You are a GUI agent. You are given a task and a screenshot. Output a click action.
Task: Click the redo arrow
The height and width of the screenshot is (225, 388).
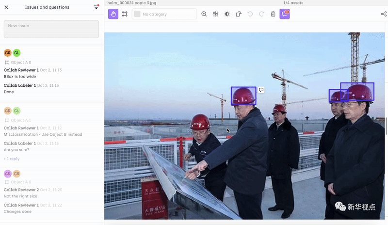[x=261, y=14]
